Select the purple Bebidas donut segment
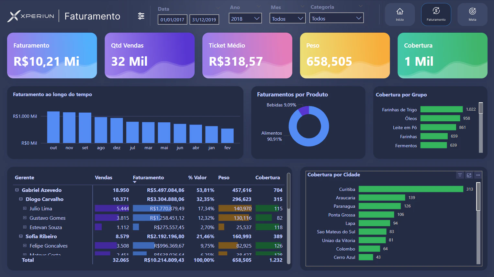Screen dimensions: 494x277 coord(304,110)
